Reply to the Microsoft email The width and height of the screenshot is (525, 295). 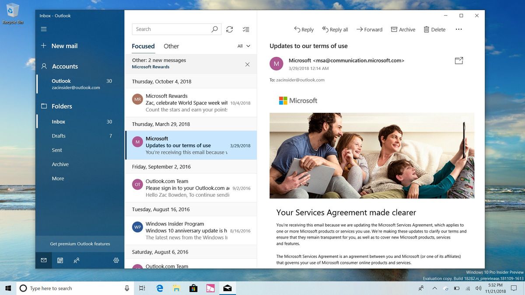coord(304,29)
